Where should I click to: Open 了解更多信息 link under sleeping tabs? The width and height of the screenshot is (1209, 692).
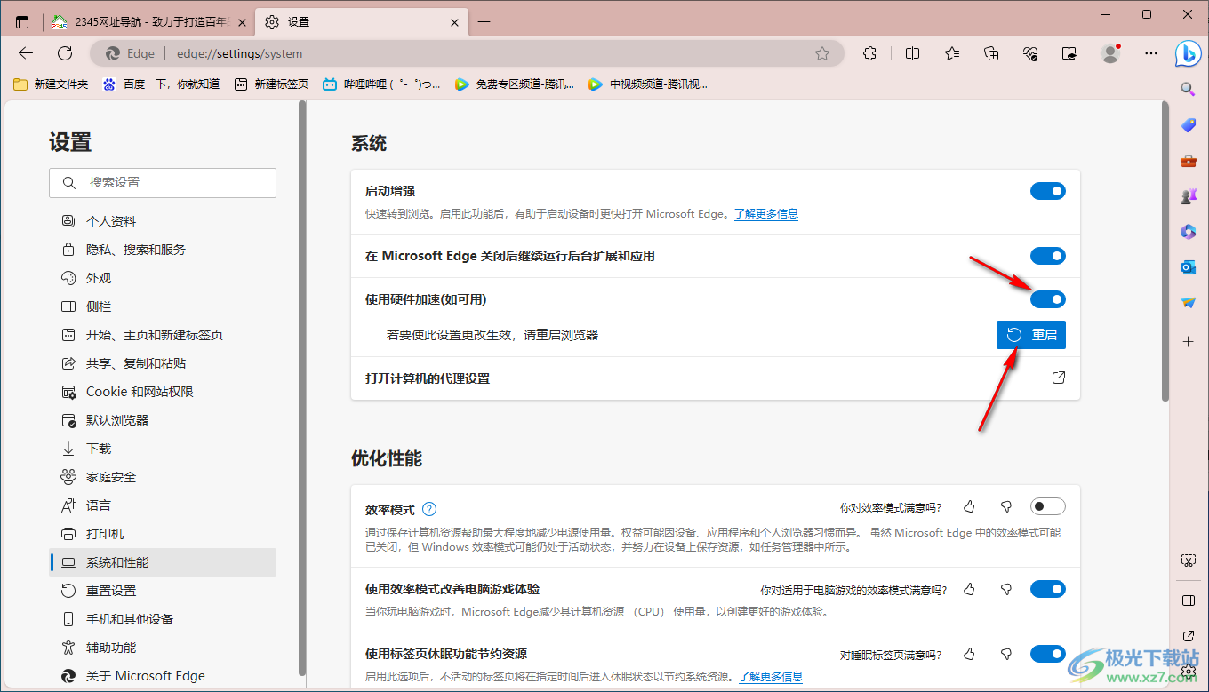coord(771,677)
